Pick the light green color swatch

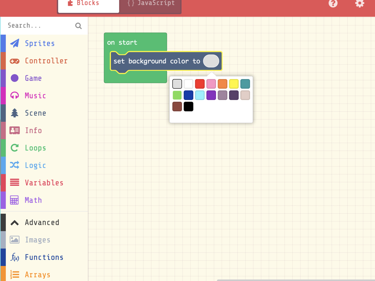177,95
